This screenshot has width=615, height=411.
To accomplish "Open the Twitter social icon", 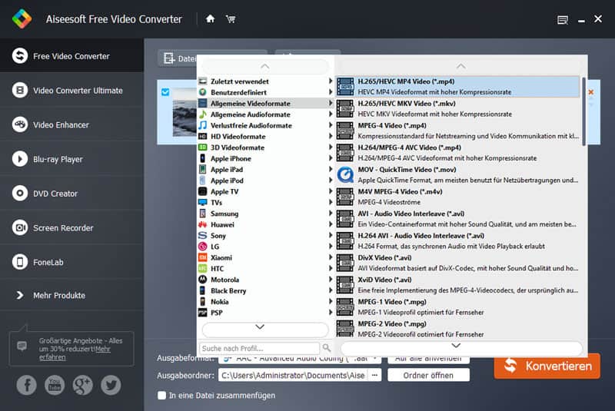I will (x=111, y=385).
